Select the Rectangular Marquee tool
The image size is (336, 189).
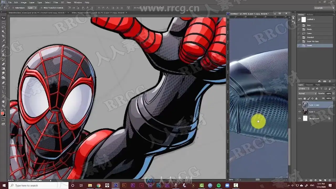point(3,22)
